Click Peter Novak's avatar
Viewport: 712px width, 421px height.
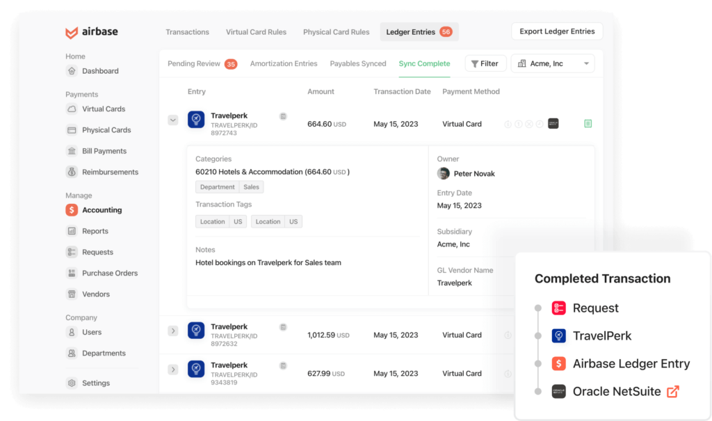[443, 173]
